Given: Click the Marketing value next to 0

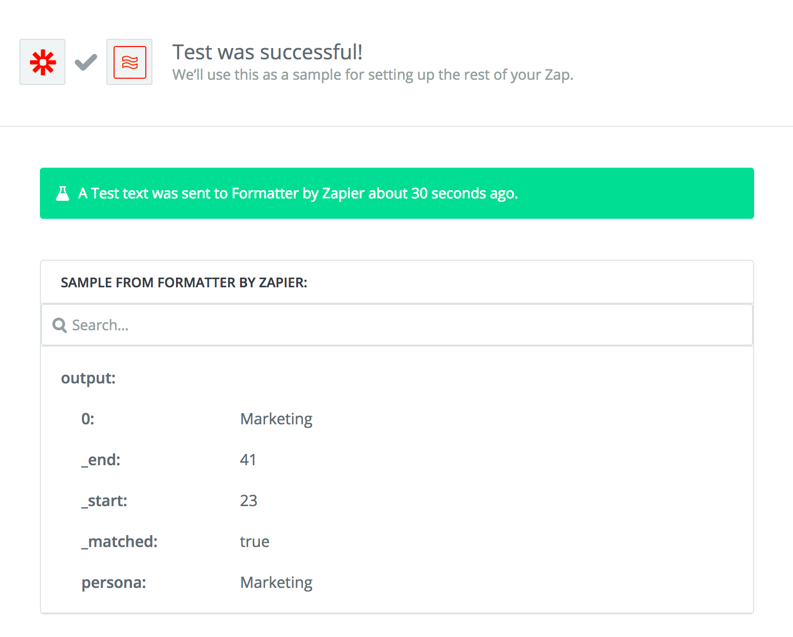Looking at the screenshot, I should point(276,419).
